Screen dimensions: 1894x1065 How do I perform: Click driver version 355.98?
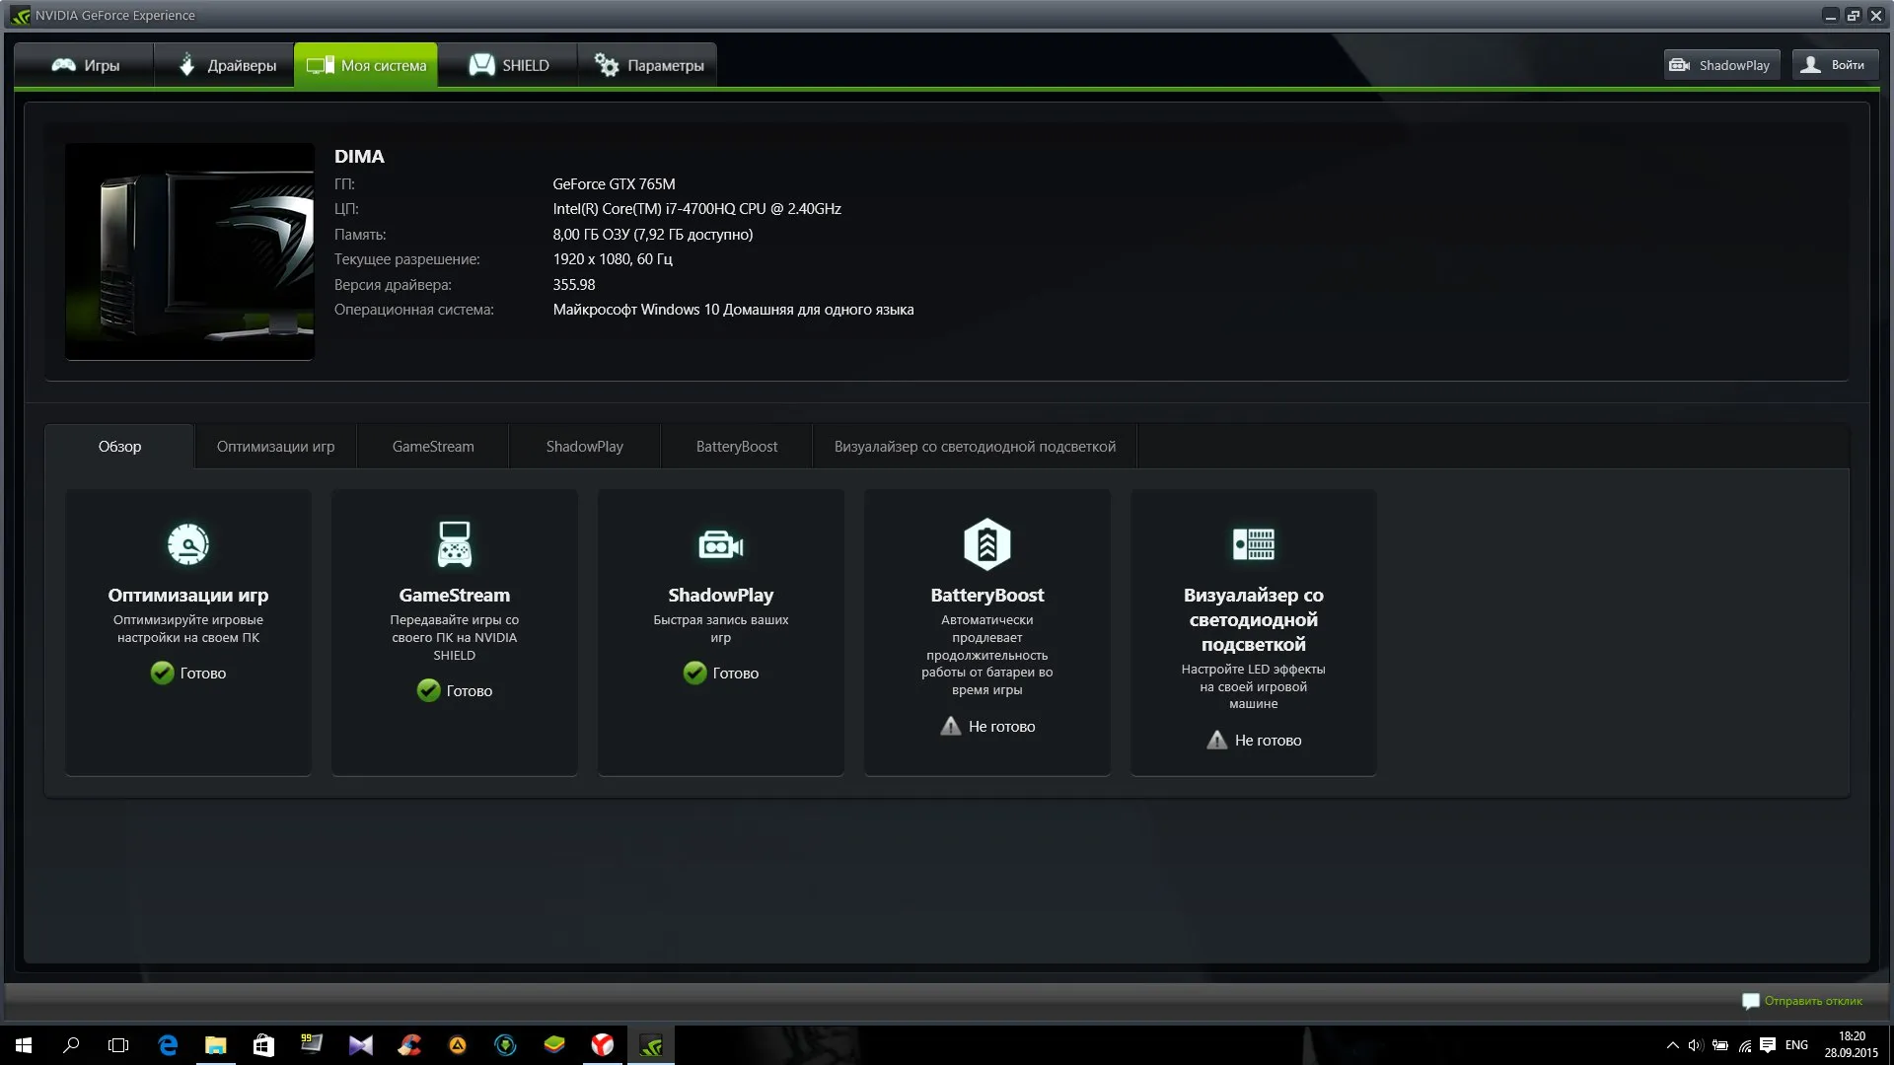click(x=573, y=285)
